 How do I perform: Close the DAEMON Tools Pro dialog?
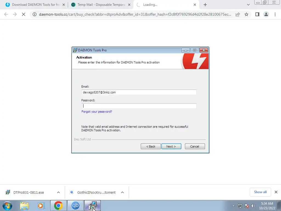(x=204, y=50)
